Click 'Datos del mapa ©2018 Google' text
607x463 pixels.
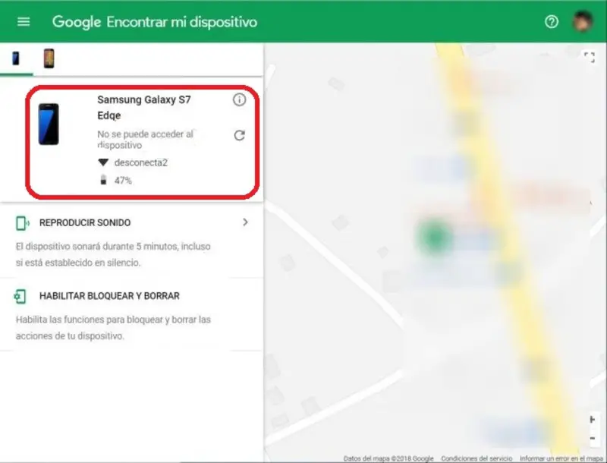pos(388,458)
